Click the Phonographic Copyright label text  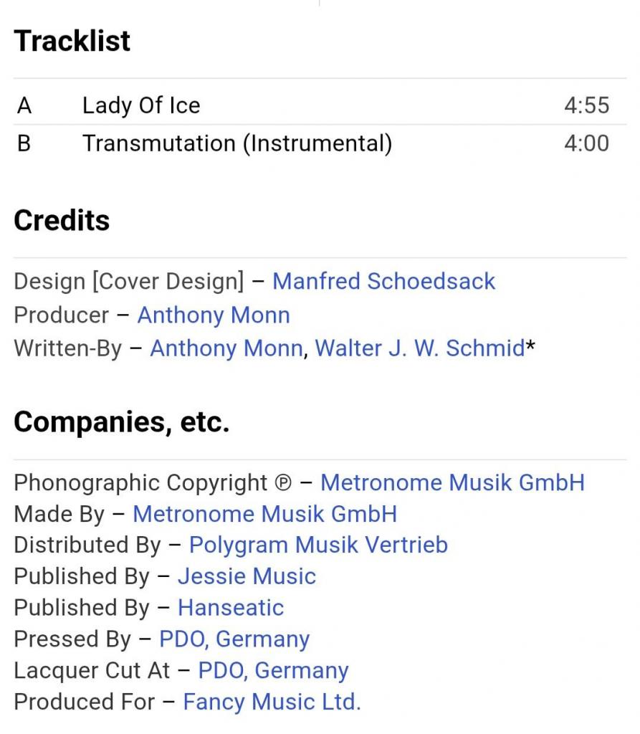(140, 482)
